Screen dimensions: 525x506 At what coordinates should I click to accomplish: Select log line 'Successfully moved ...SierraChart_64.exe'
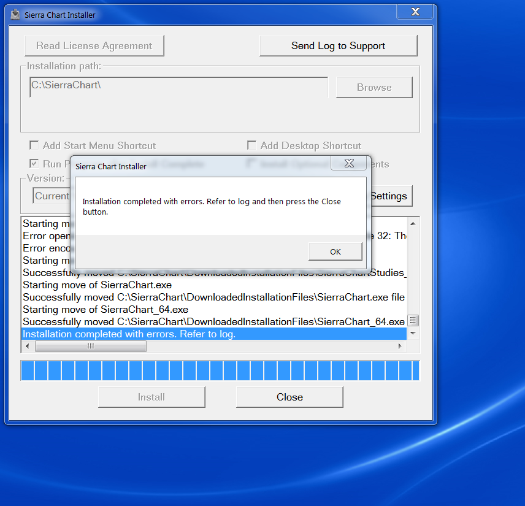[x=214, y=322]
